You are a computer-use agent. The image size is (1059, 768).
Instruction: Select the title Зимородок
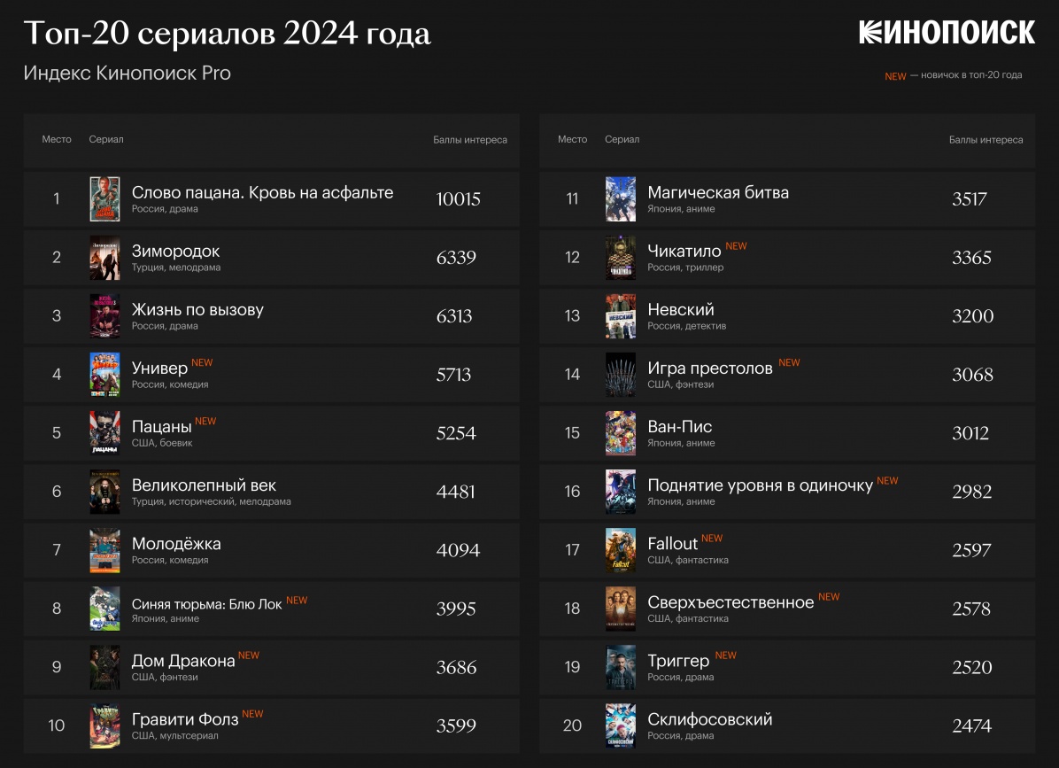pos(175,252)
